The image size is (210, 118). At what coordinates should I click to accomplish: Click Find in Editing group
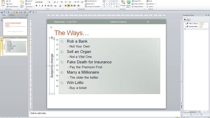(x=149, y=1)
